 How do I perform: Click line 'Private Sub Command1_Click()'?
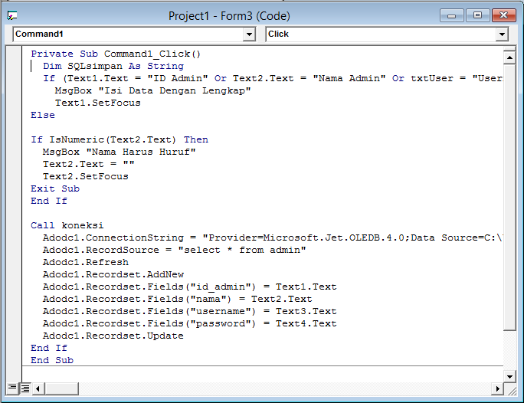click(116, 54)
